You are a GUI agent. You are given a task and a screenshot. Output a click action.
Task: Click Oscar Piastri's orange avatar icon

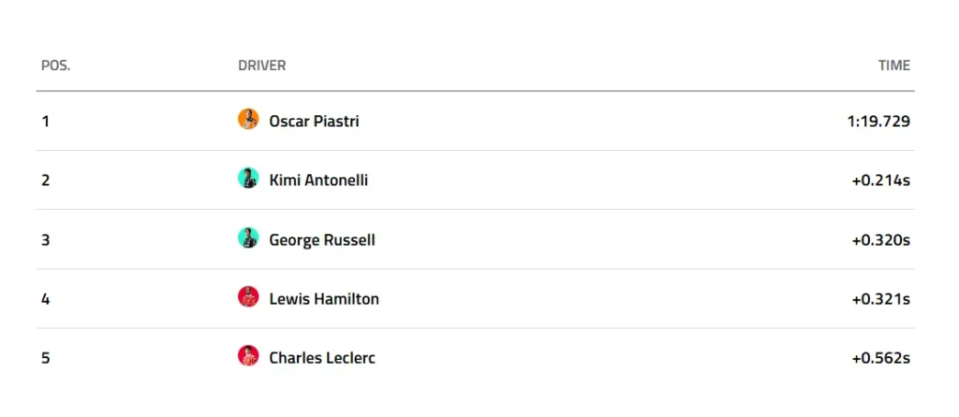pos(248,119)
